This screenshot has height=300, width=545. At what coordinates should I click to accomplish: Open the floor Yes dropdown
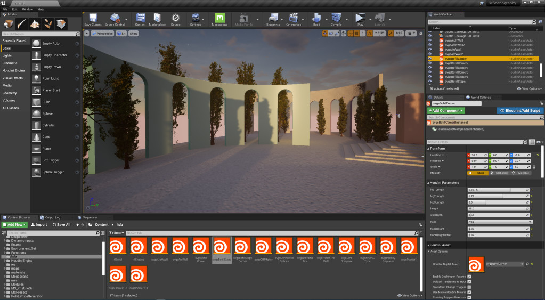click(500, 222)
